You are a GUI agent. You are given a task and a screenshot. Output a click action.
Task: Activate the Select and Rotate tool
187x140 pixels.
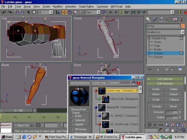click(70, 12)
